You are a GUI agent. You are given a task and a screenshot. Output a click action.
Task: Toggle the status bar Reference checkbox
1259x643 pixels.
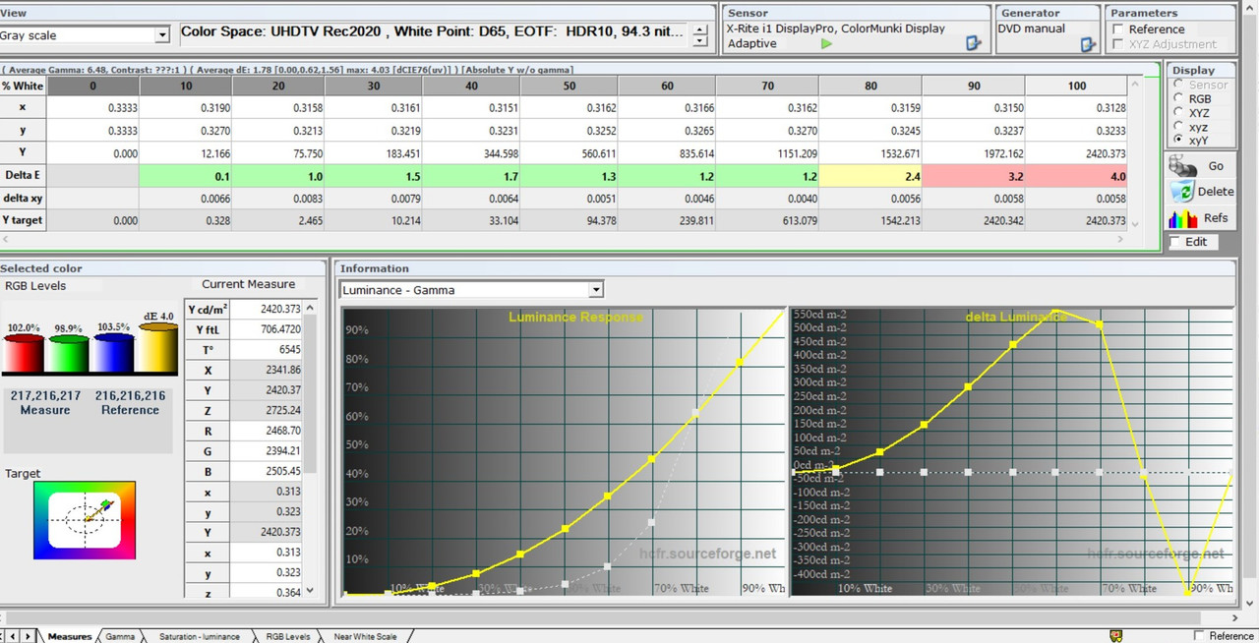(x=1198, y=636)
